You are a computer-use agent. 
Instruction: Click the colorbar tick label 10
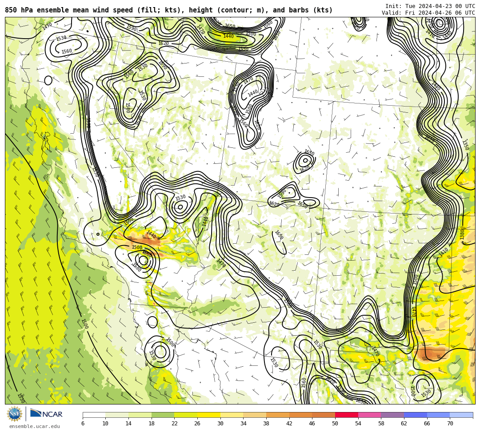point(105,424)
